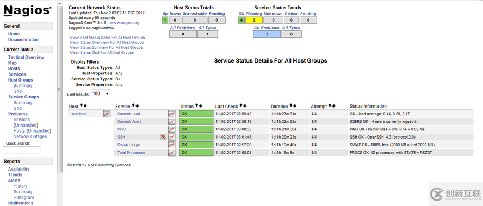Sort Status column descending with down arrow
483x206 pixels.
pos(200,105)
